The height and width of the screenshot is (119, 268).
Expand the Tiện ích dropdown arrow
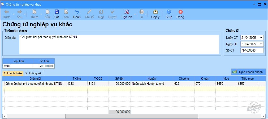135,14
